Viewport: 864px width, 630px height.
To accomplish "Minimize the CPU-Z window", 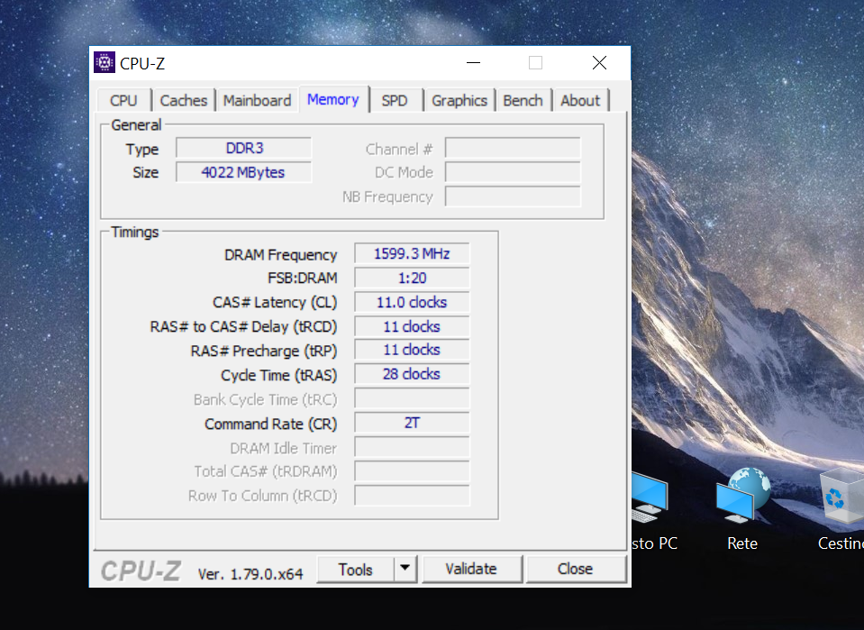I will (473, 63).
